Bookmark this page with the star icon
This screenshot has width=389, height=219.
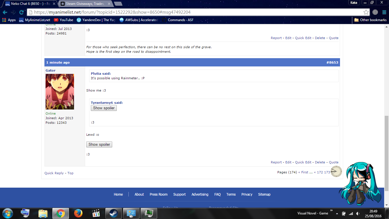pyautogui.click(x=366, y=12)
